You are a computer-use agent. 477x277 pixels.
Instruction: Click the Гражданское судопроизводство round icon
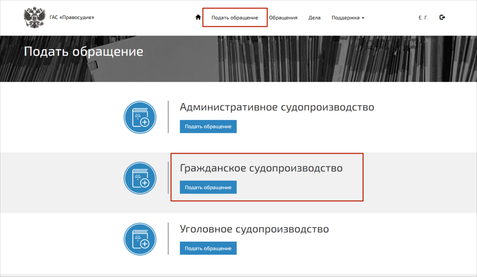pos(140,178)
